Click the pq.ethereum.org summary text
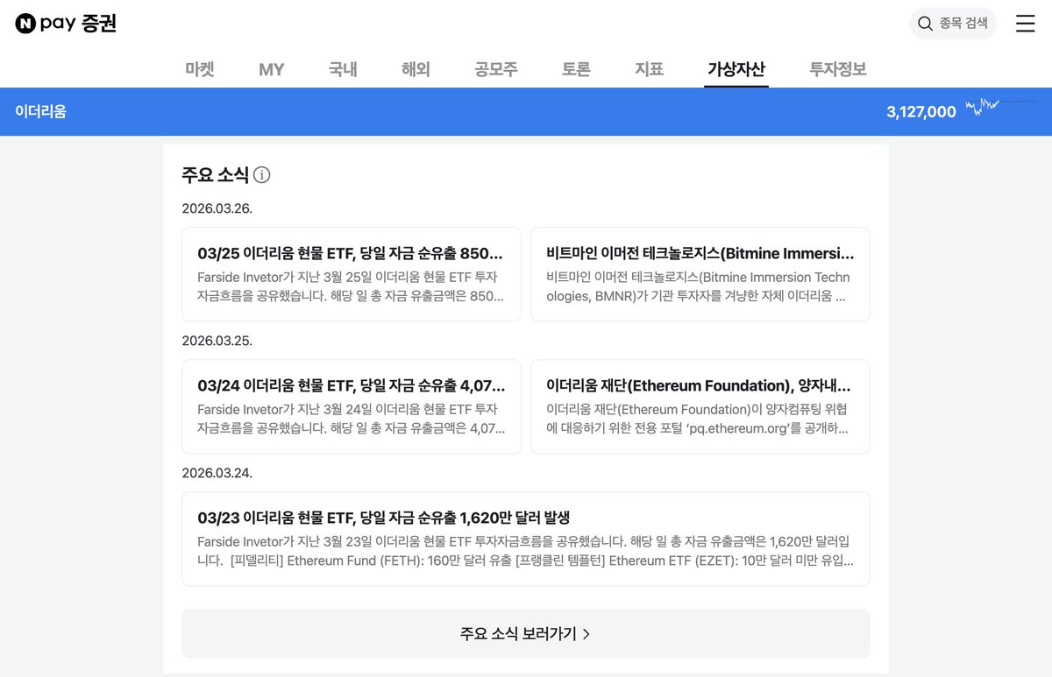This screenshot has width=1052, height=677. point(698,419)
